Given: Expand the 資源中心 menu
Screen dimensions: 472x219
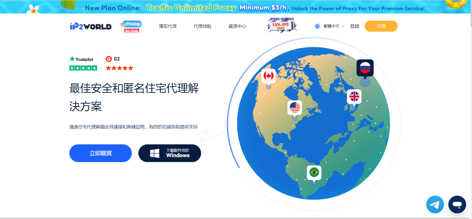Looking at the screenshot, I should pos(237,26).
